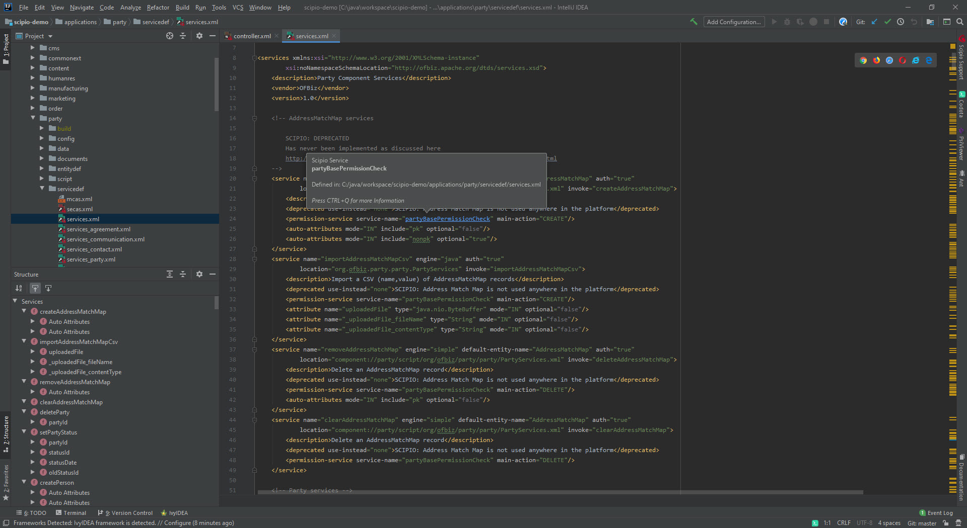Toggle Autoscroll to Source in Structure
Screen dimensions: 967x528
point(35,288)
